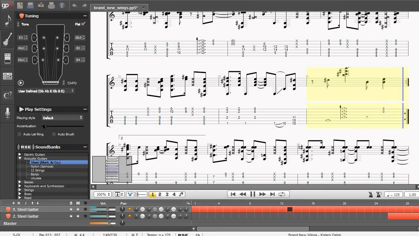Change the Ab2 string tuning stepper
The width and height of the screenshot is (419, 236).
[27, 48]
